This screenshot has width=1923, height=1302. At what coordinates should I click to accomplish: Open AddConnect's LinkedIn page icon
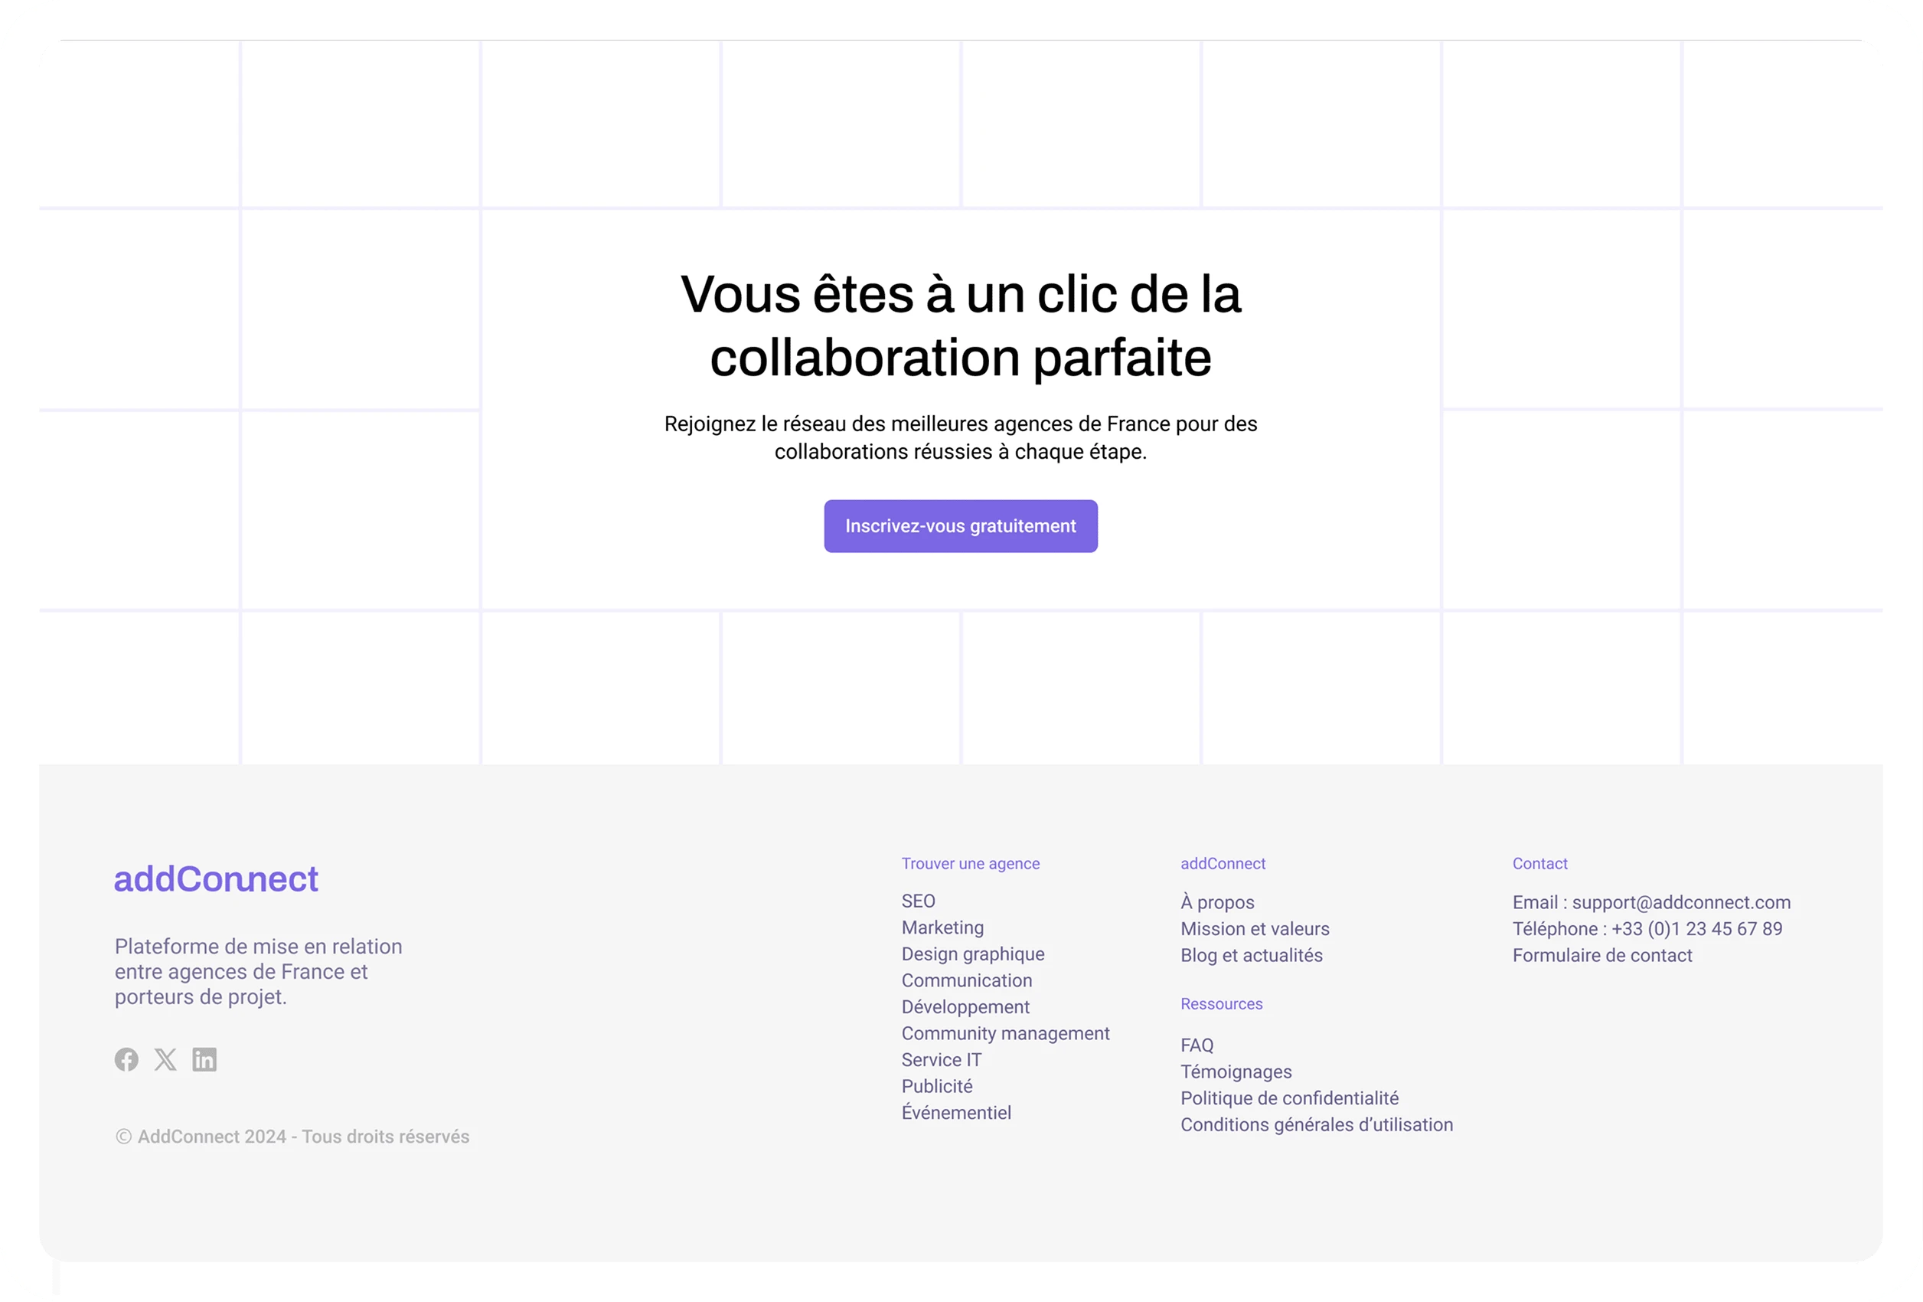(x=204, y=1059)
